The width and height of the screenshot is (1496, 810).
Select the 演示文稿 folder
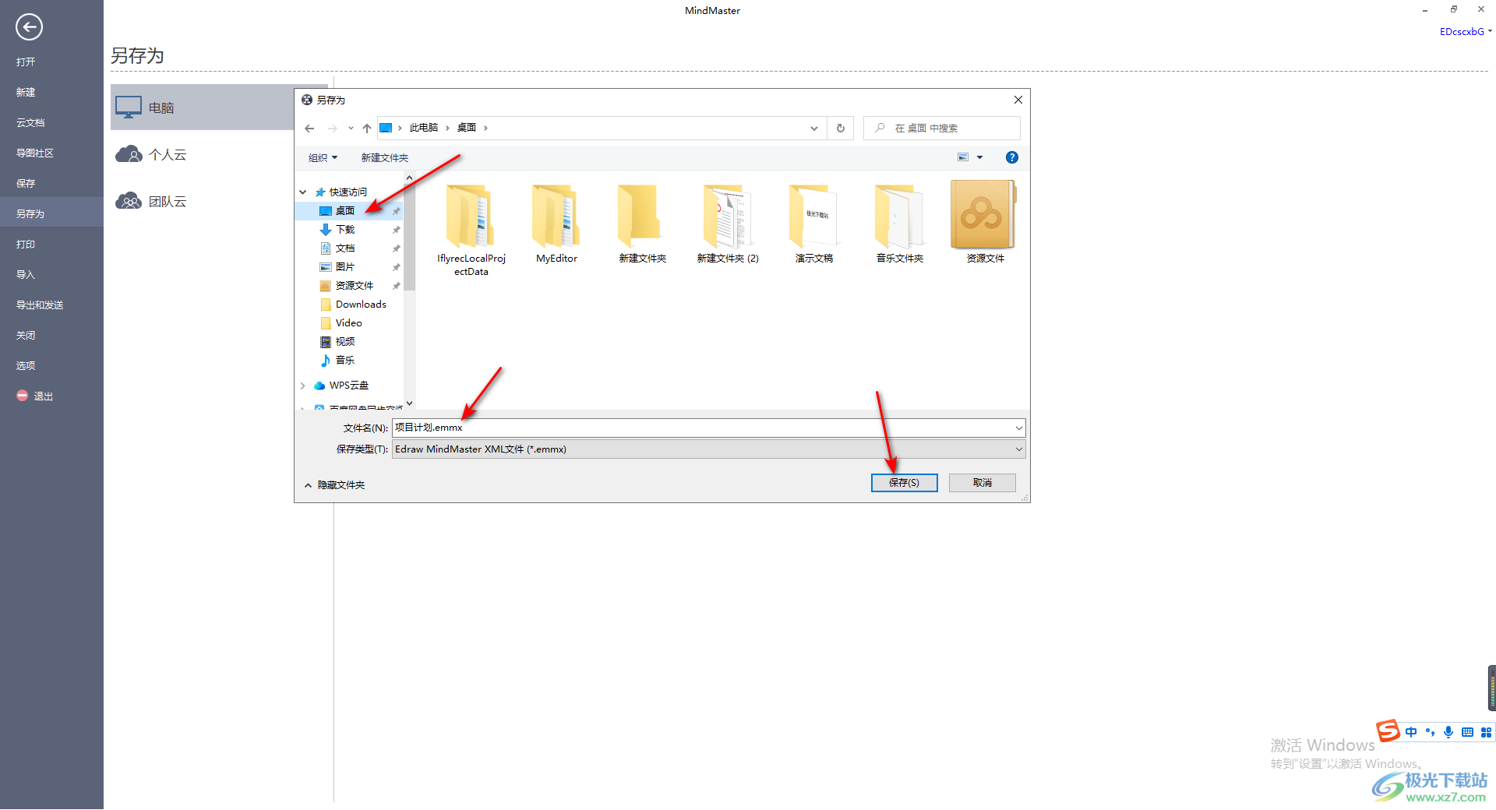click(x=814, y=224)
